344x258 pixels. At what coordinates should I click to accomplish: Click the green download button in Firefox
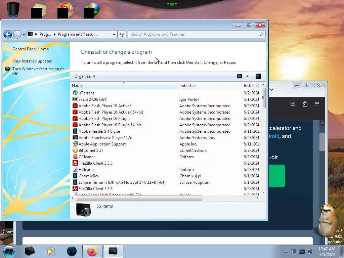(277, 176)
